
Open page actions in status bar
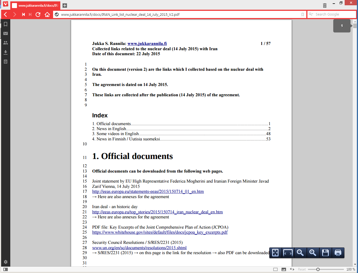click(x=292, y=269)
